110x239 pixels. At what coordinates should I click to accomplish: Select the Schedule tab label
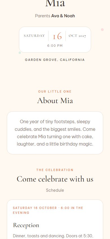55,190
